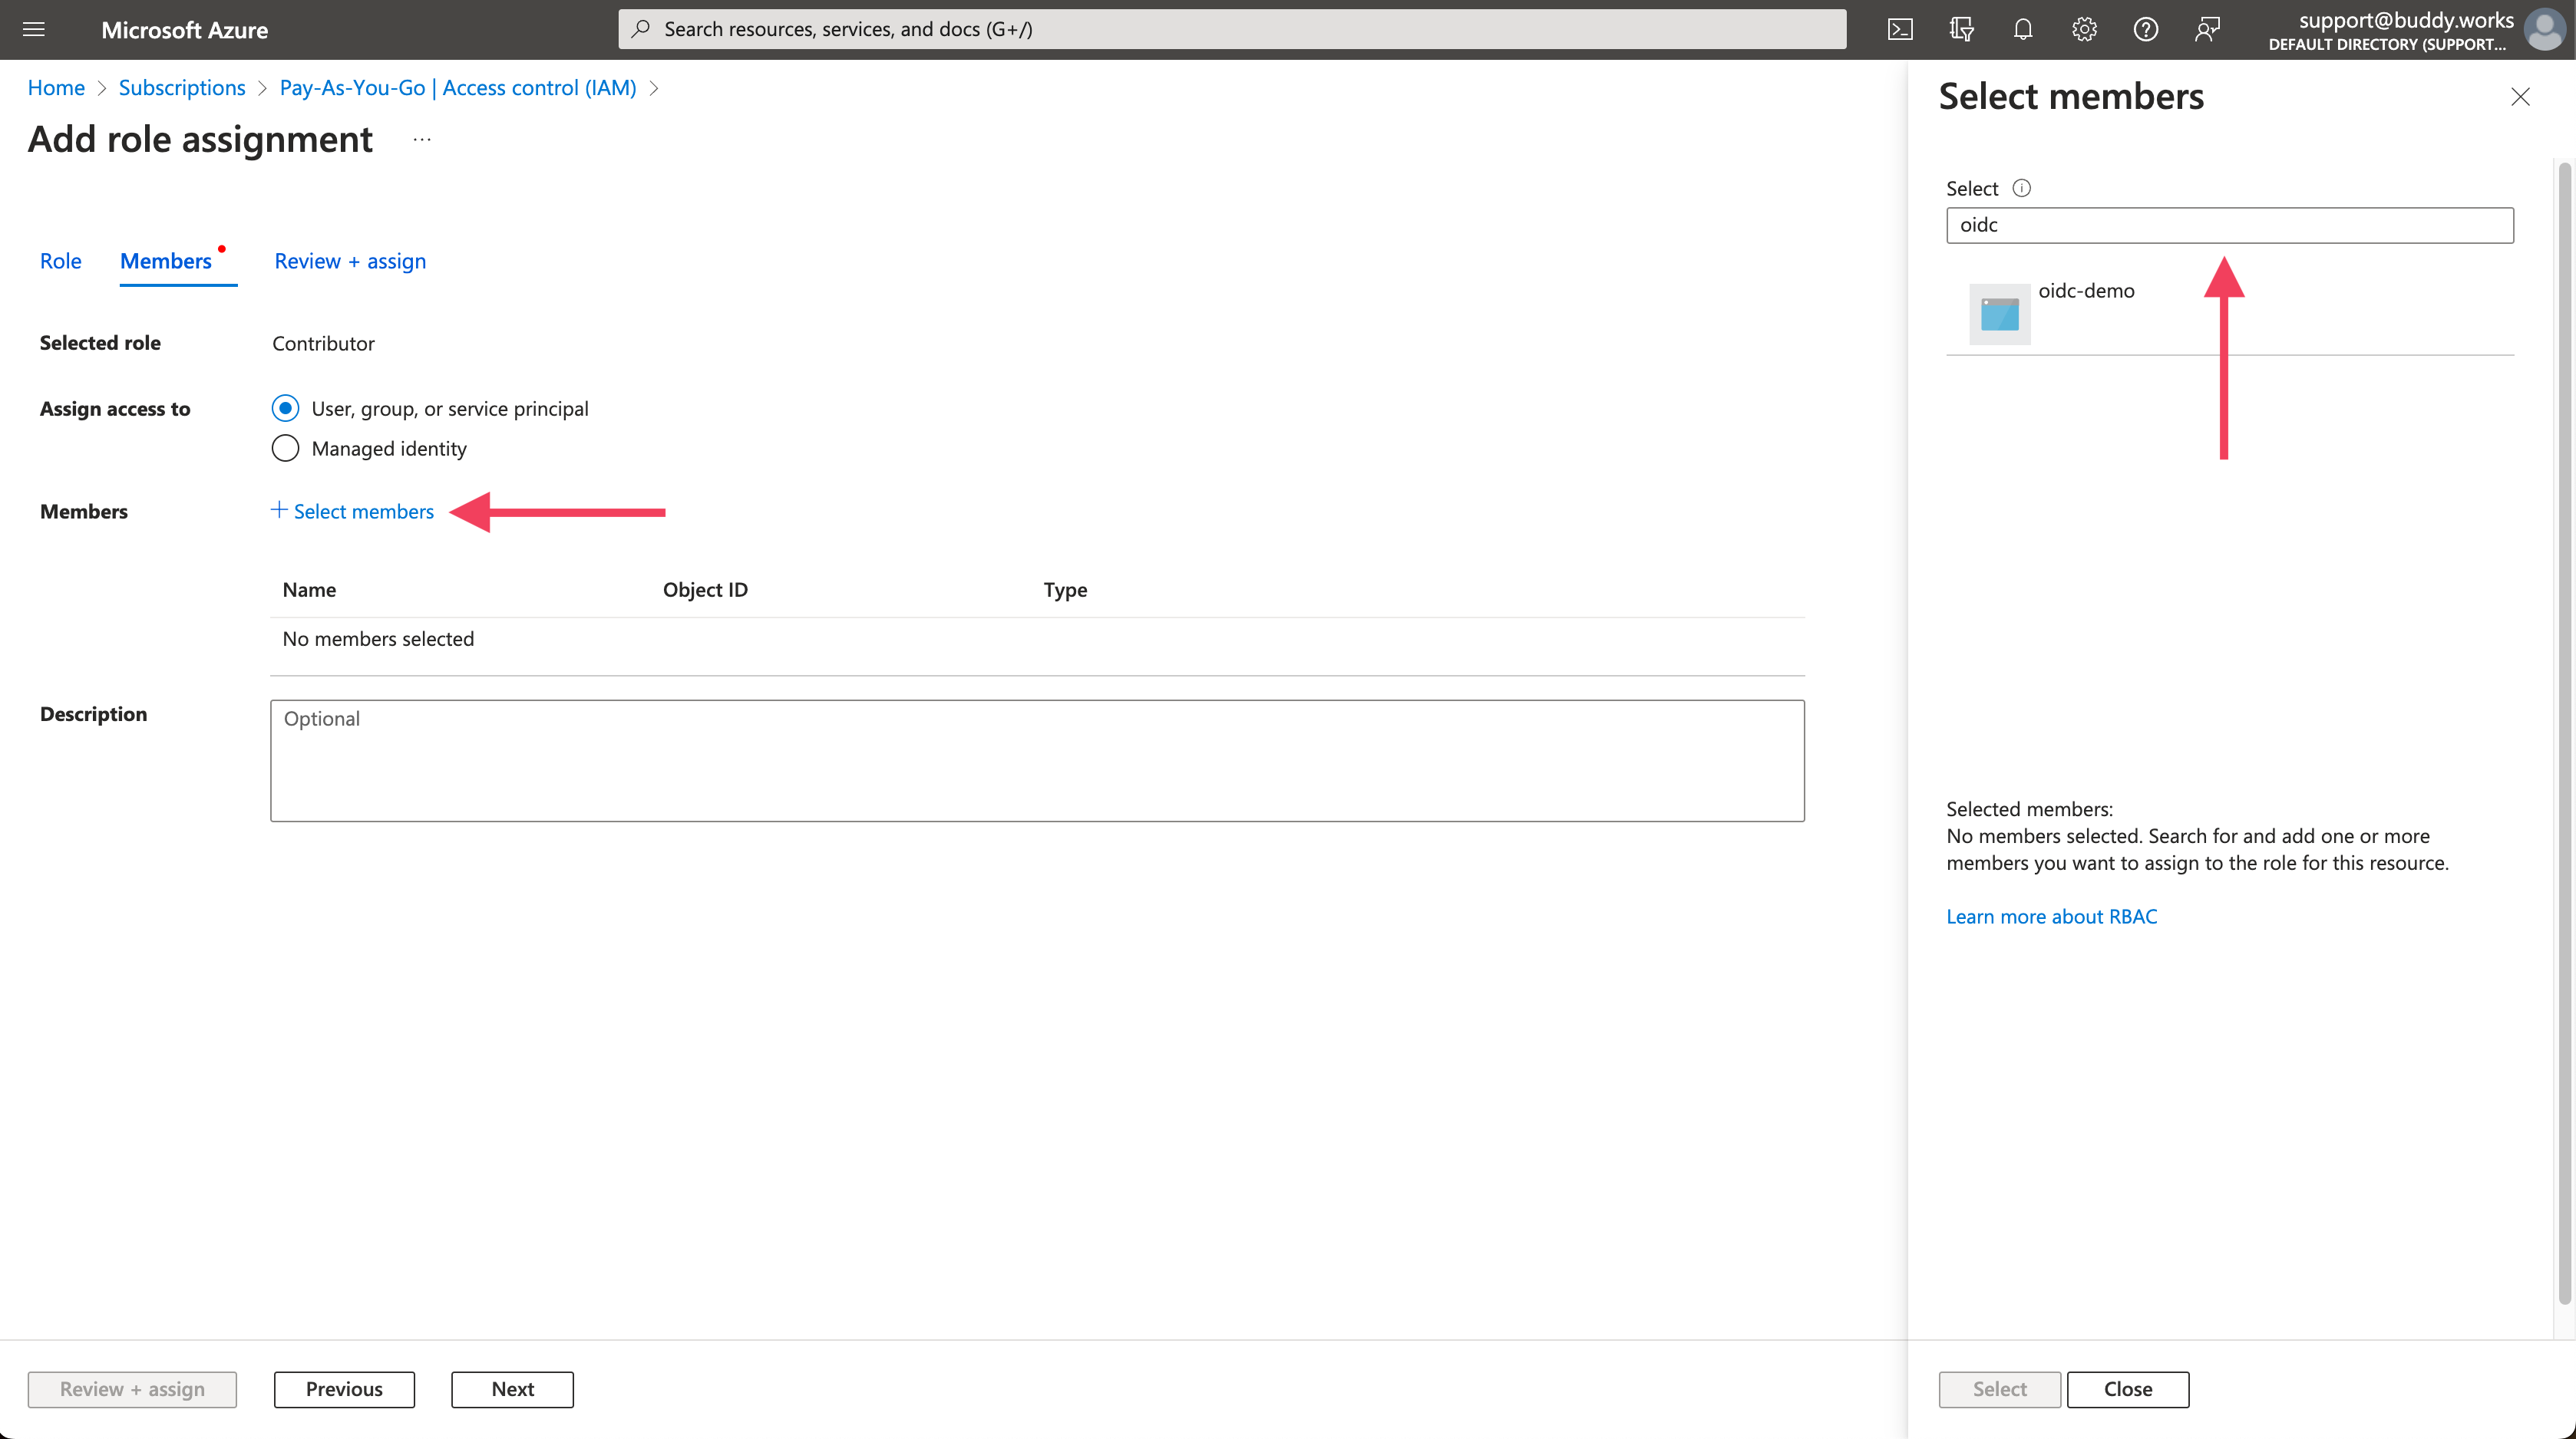The height and width of the screenshot is (1439, 2576).
Task: Click the Object ID column header
Action: (x=705, y=590)
